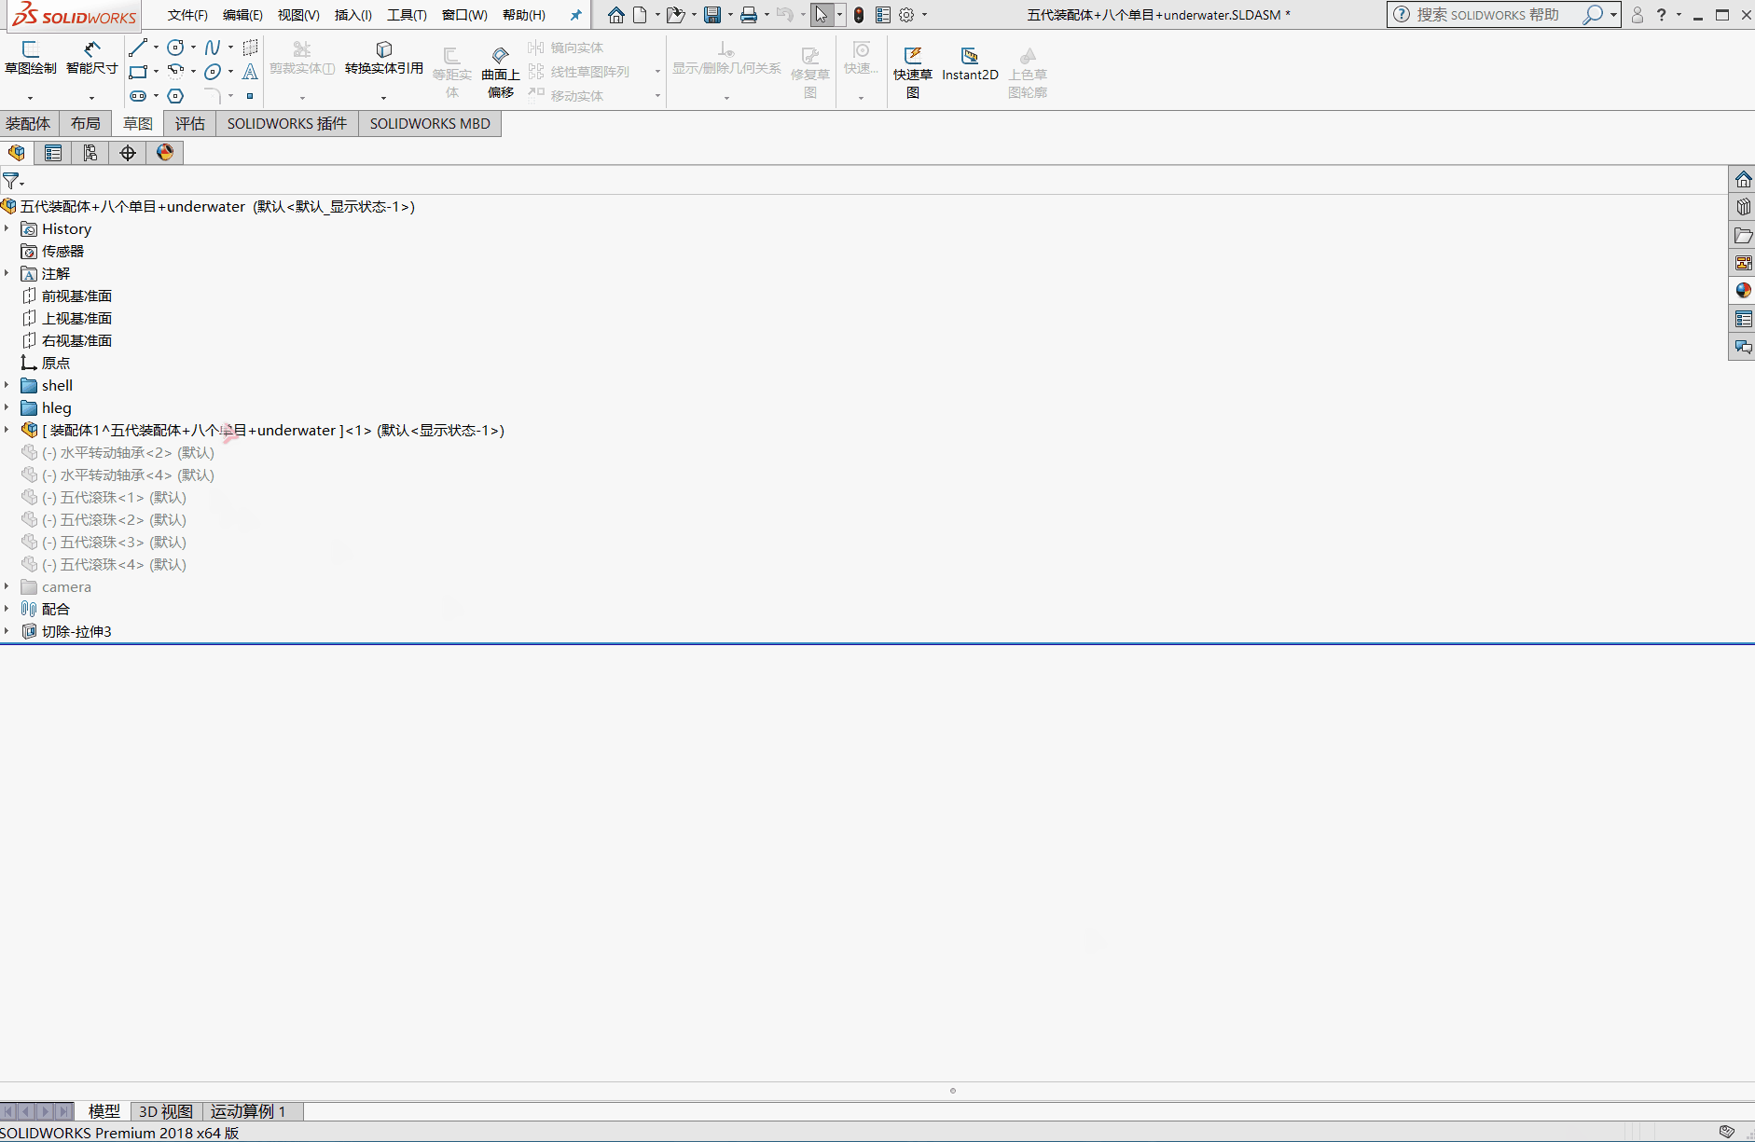Open the 插入(I) menu
1755x1142 pixels.
[x=352, y=15]
